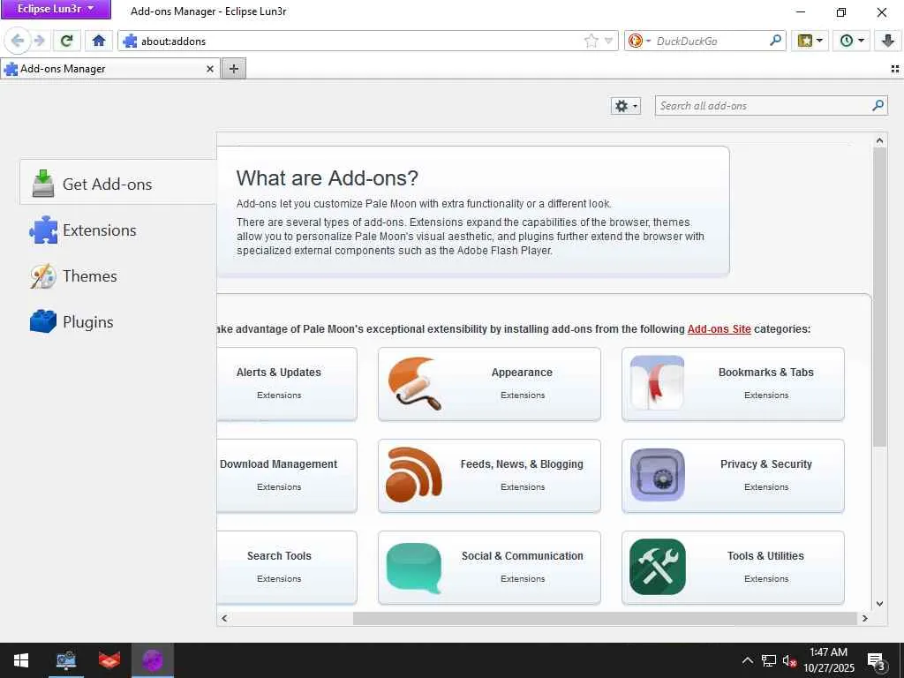This screenshot has height=678, width=904.
Task: Open the Alerts & Updates category
Action: point(287,383)
